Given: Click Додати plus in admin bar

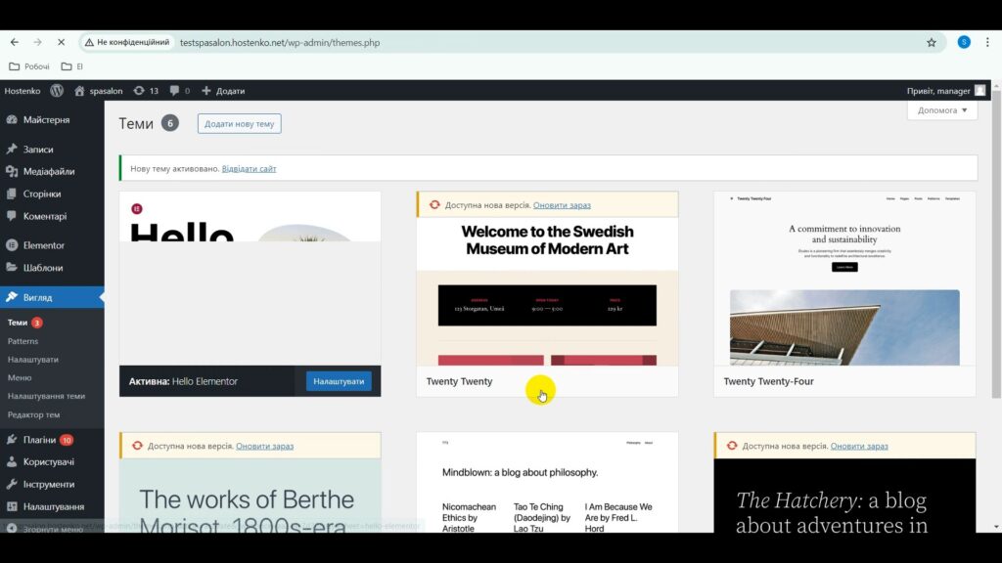Looking at the screenshot, I should coord(224,91).
